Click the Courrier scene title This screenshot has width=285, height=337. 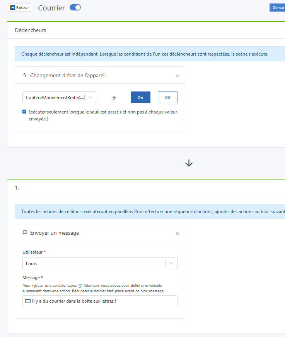51,8
